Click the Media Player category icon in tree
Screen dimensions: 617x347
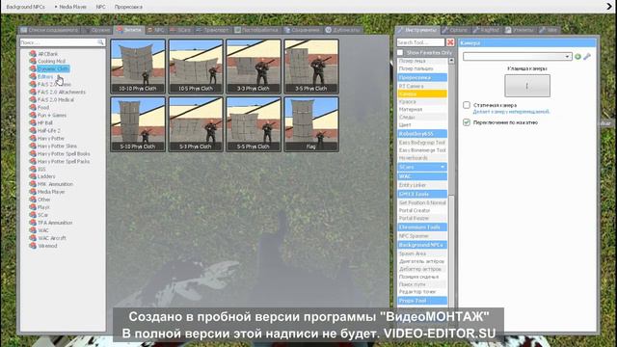tap(33, 192)
